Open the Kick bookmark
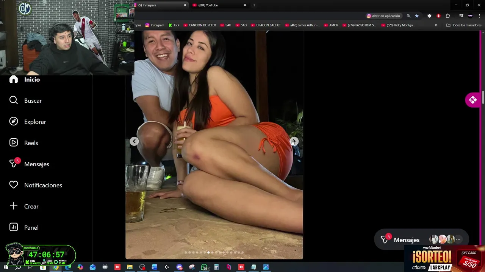The image size is (485, 272). pos(174,25)
